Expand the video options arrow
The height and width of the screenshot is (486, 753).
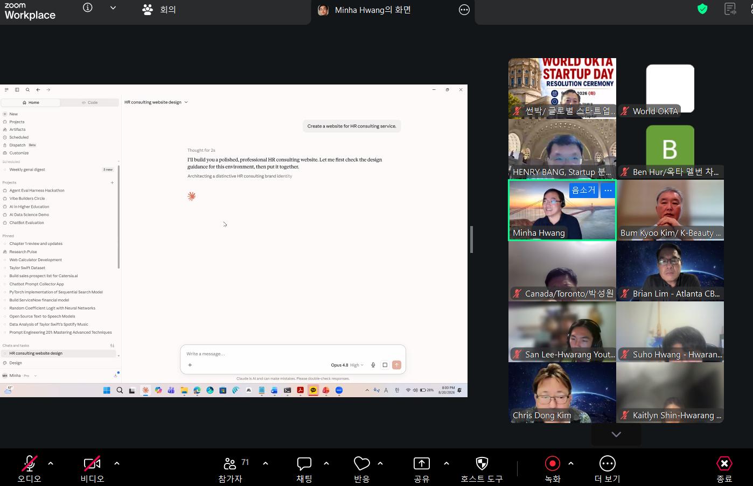(x=117, y=463)
